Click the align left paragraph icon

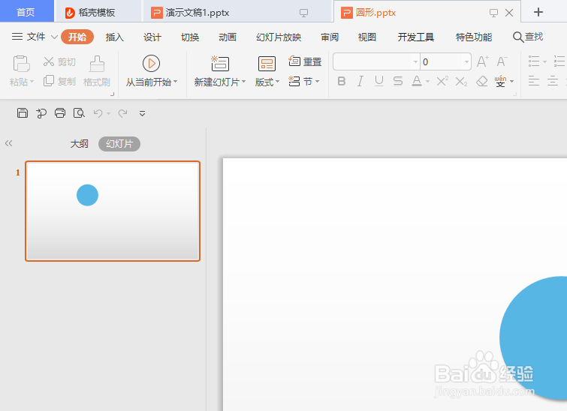tap(534, 81)
